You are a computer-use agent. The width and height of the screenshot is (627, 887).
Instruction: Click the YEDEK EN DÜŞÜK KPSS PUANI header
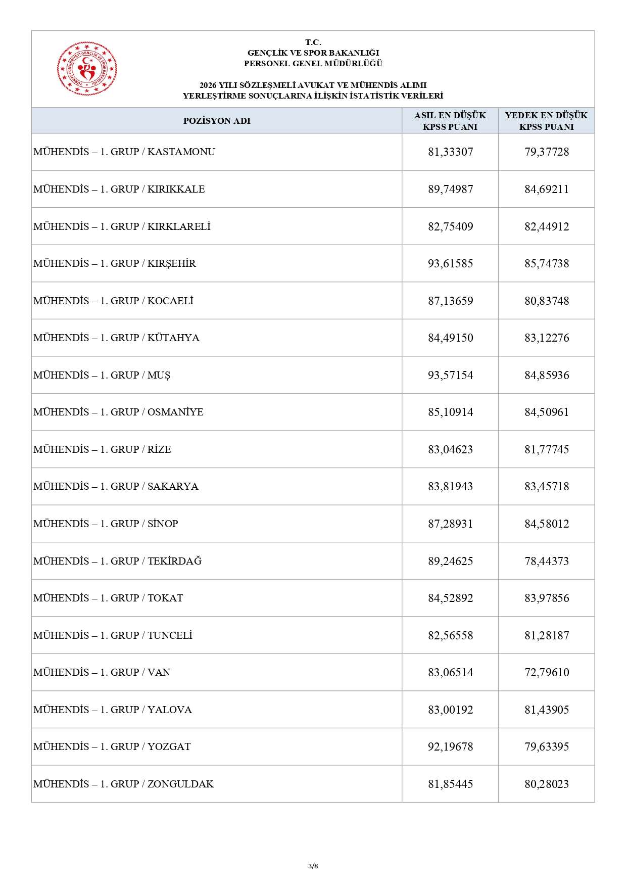[547, 121]
